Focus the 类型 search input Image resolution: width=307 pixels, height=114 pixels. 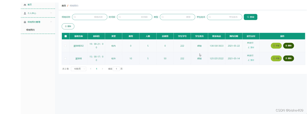coord(177,17)
